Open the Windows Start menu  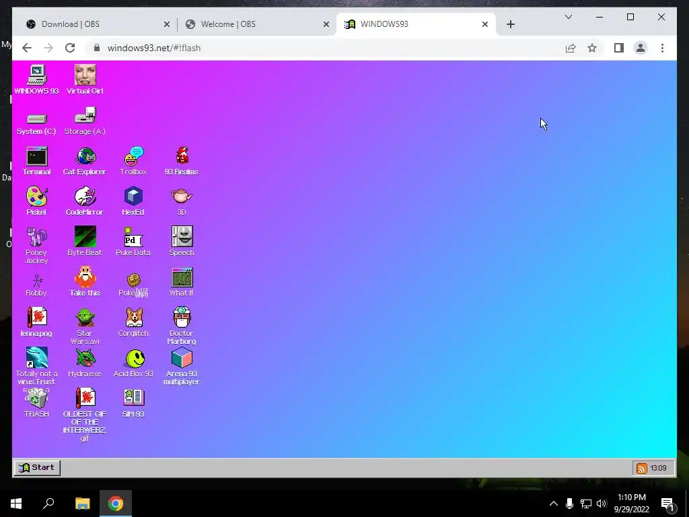click(x=16, y=504)
